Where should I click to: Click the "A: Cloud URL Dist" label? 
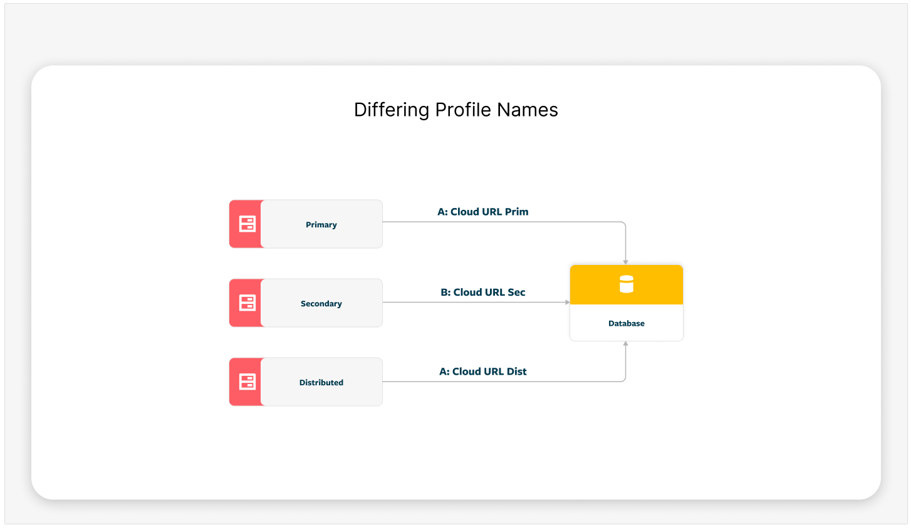pos(483,372)
